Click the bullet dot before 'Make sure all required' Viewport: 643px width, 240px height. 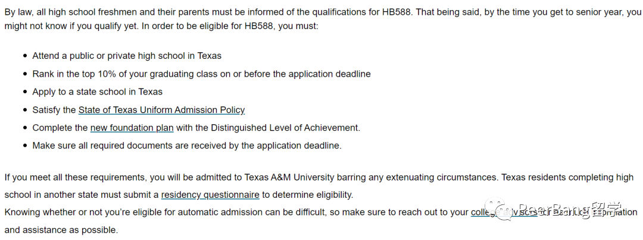click(26, 146)
